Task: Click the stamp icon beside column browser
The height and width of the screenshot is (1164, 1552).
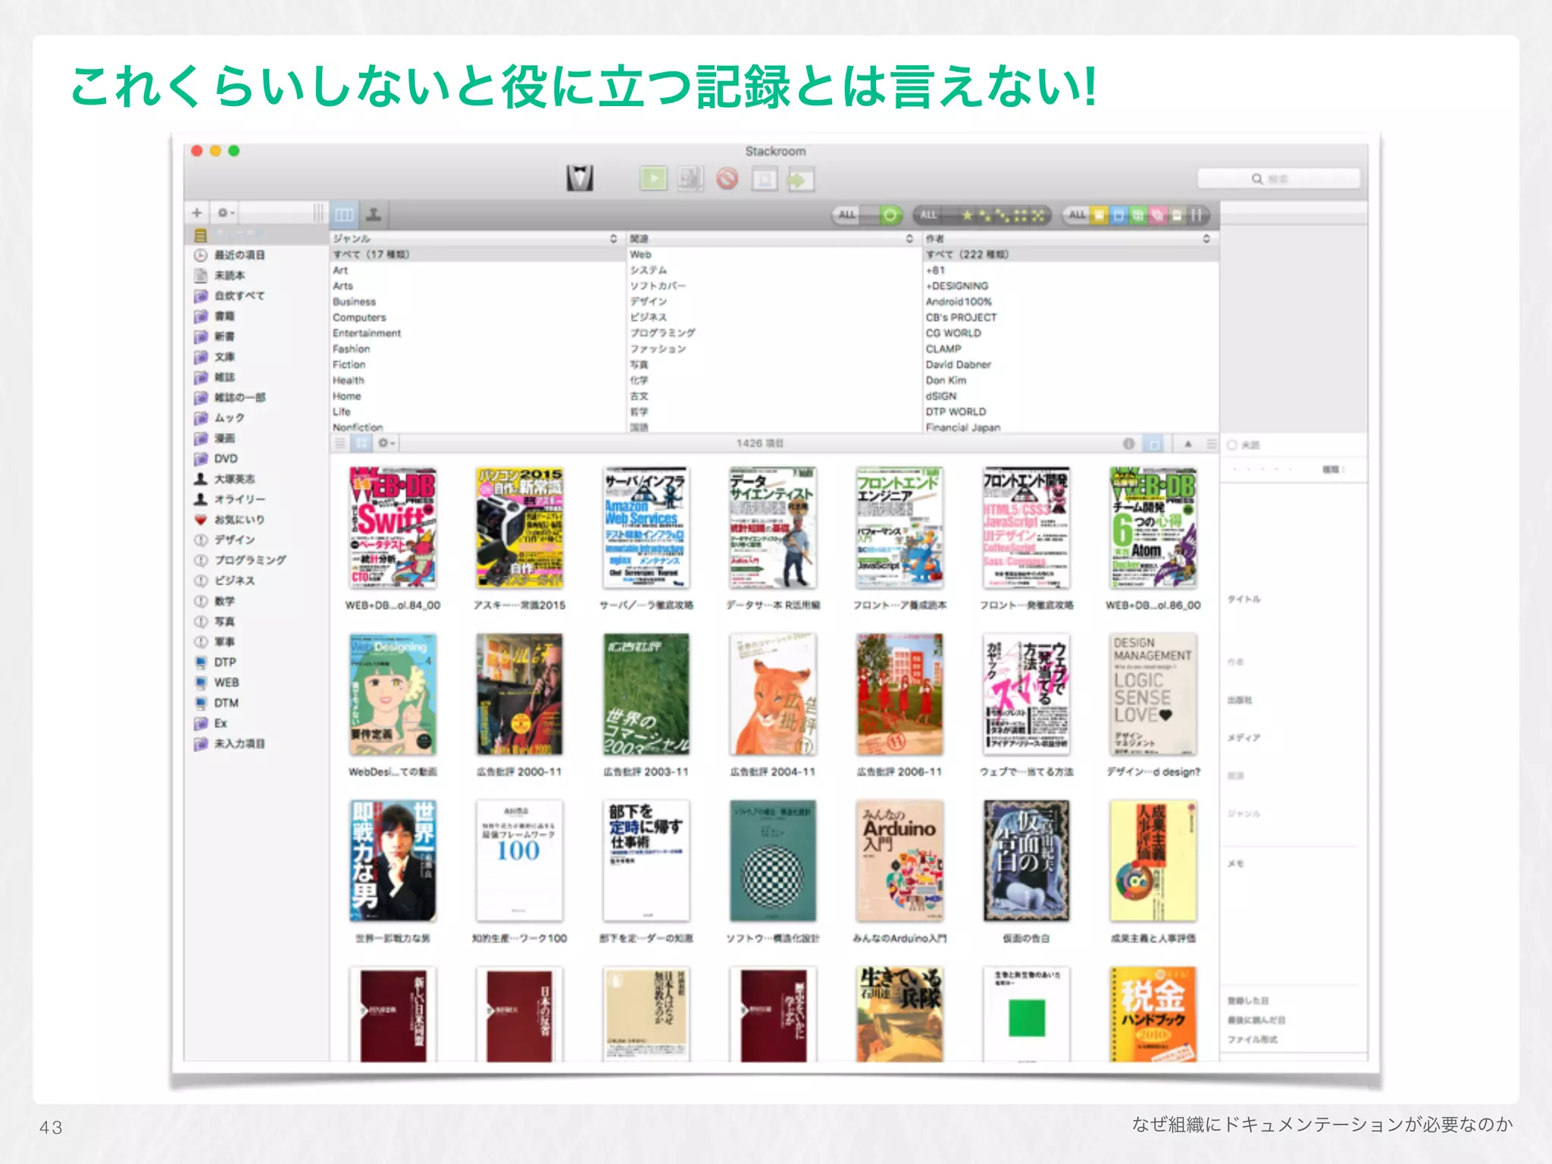Action: [374, 215]
